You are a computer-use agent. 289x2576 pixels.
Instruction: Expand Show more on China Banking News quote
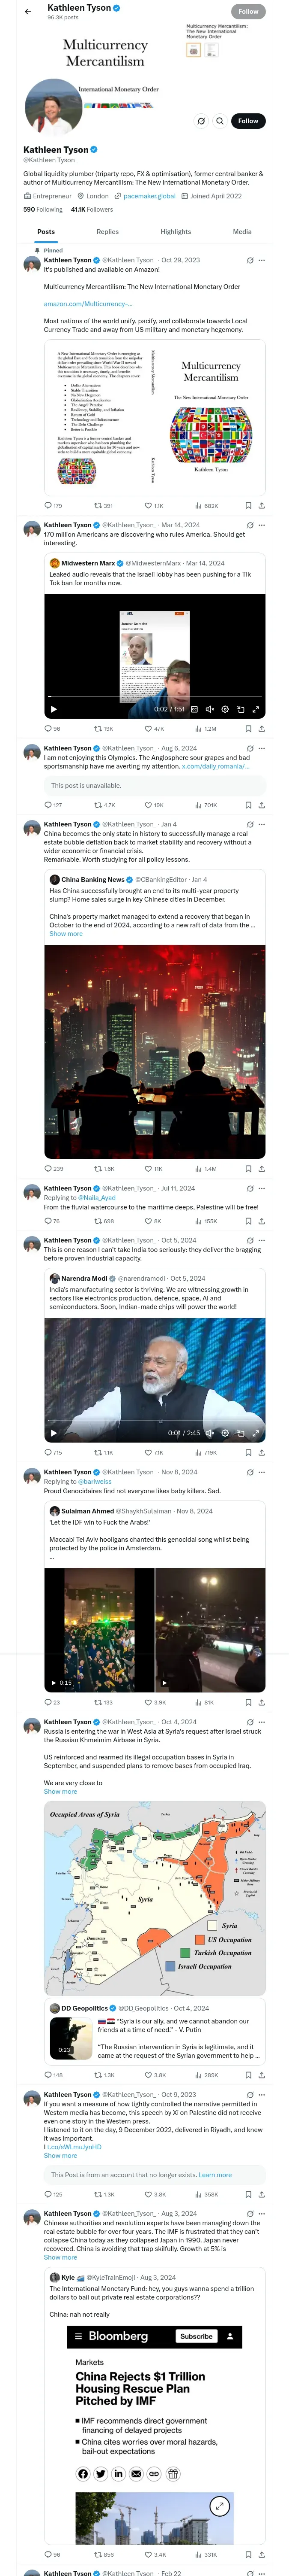click(66, 934)
